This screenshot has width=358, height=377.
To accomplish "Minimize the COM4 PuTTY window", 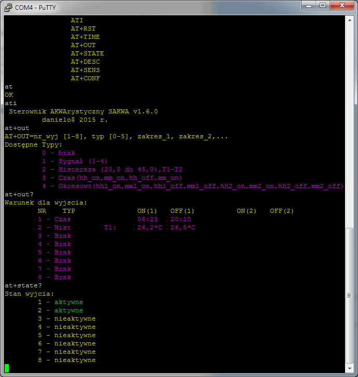I will 309,6.
